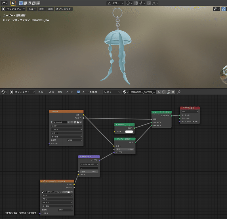This screenshot has width=227, height=219.
Task: Choose the Subtract selection mode icon
Action: click(x=30, y=3)
